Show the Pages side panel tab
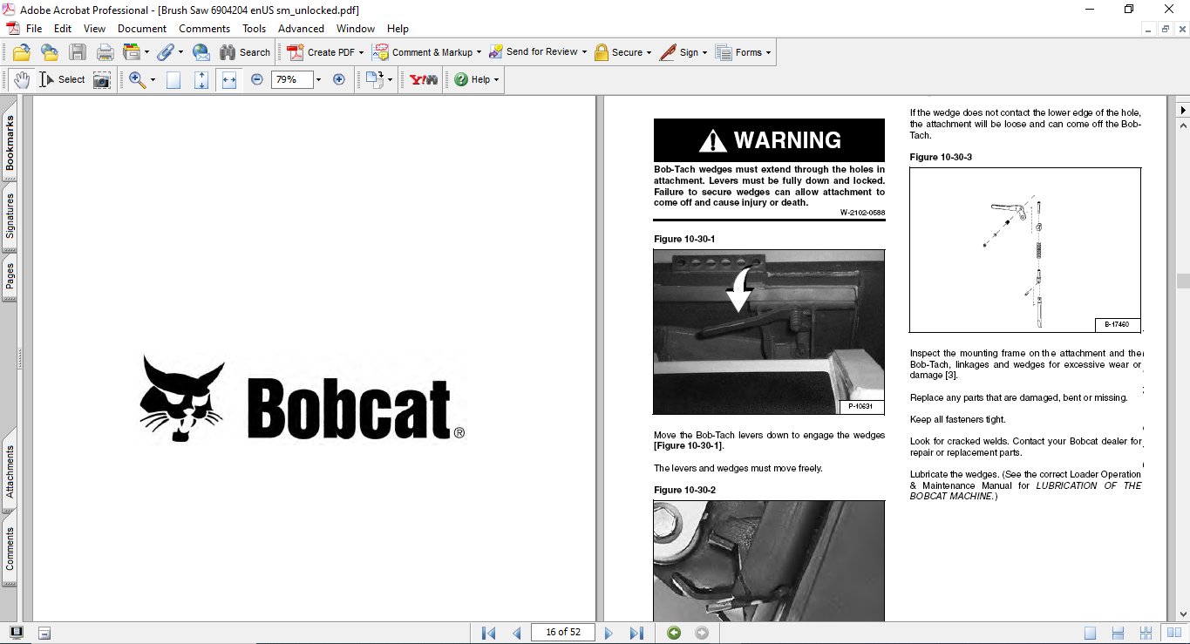Screen dimensions: 1190x644 click(10, 277)
